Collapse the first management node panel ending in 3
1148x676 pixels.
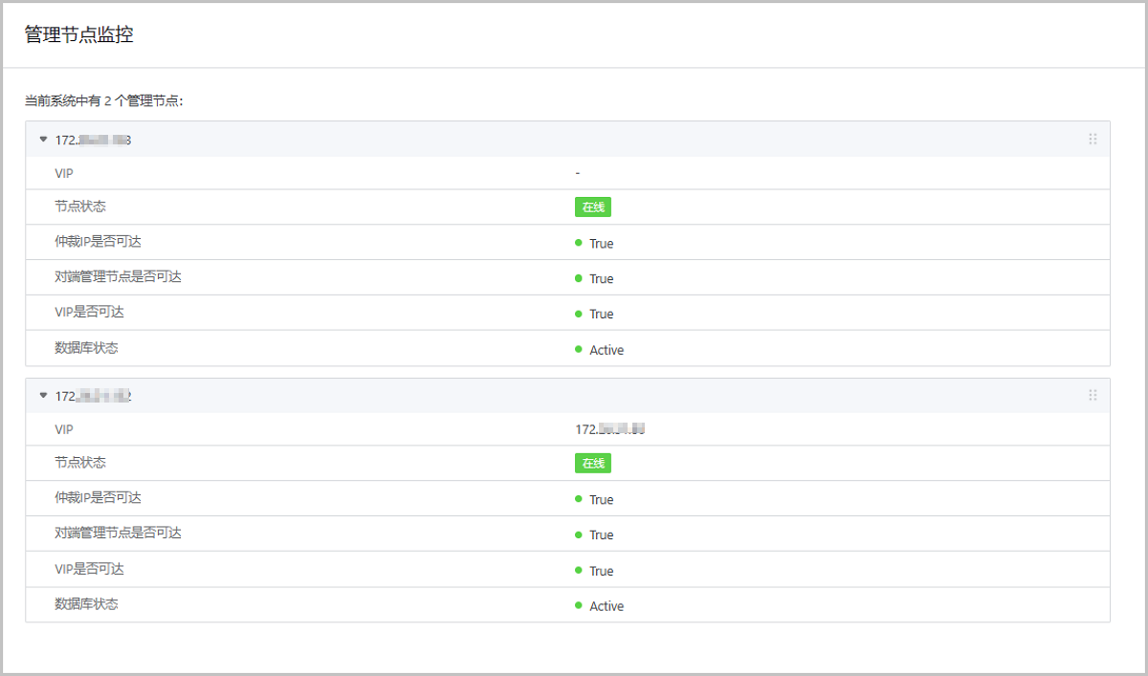43,140
